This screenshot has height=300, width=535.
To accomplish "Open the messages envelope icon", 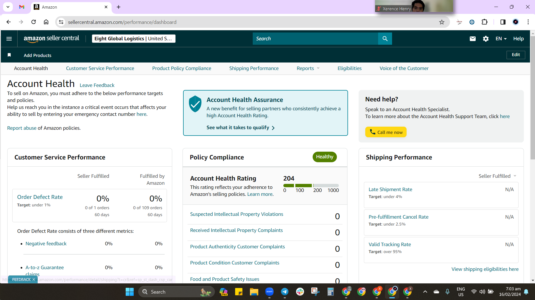I will coord(473,39).
